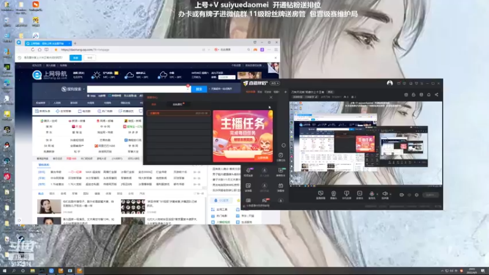Close the restore prompt bar in browser

point(276,57)
